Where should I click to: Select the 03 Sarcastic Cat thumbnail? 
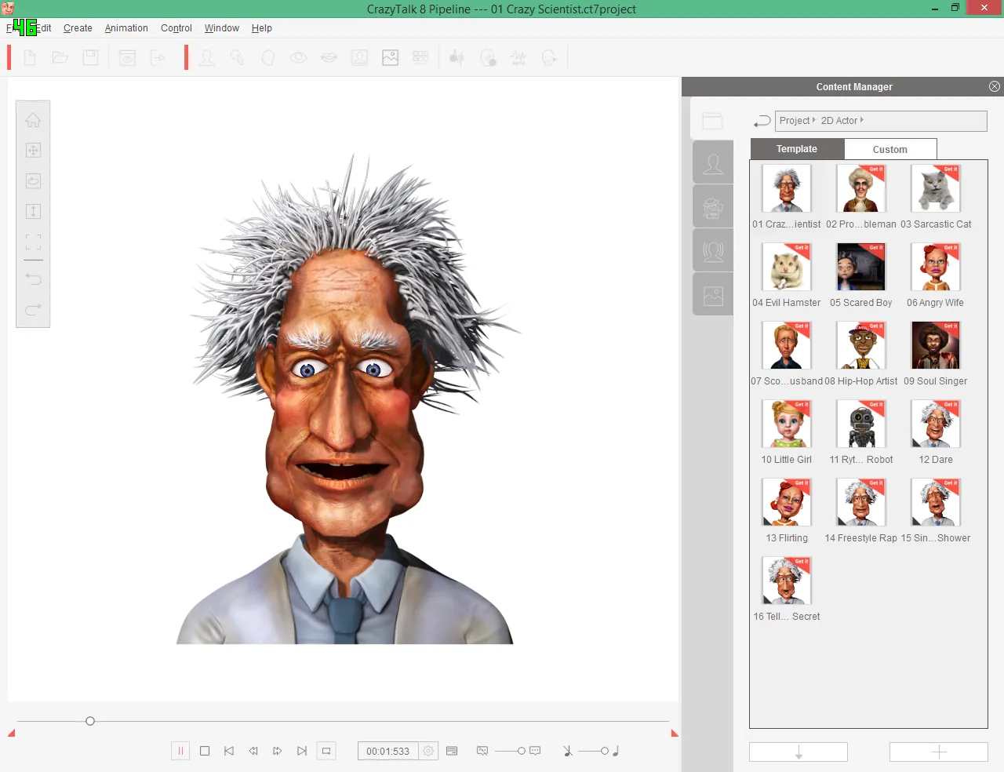coord(936,188)
